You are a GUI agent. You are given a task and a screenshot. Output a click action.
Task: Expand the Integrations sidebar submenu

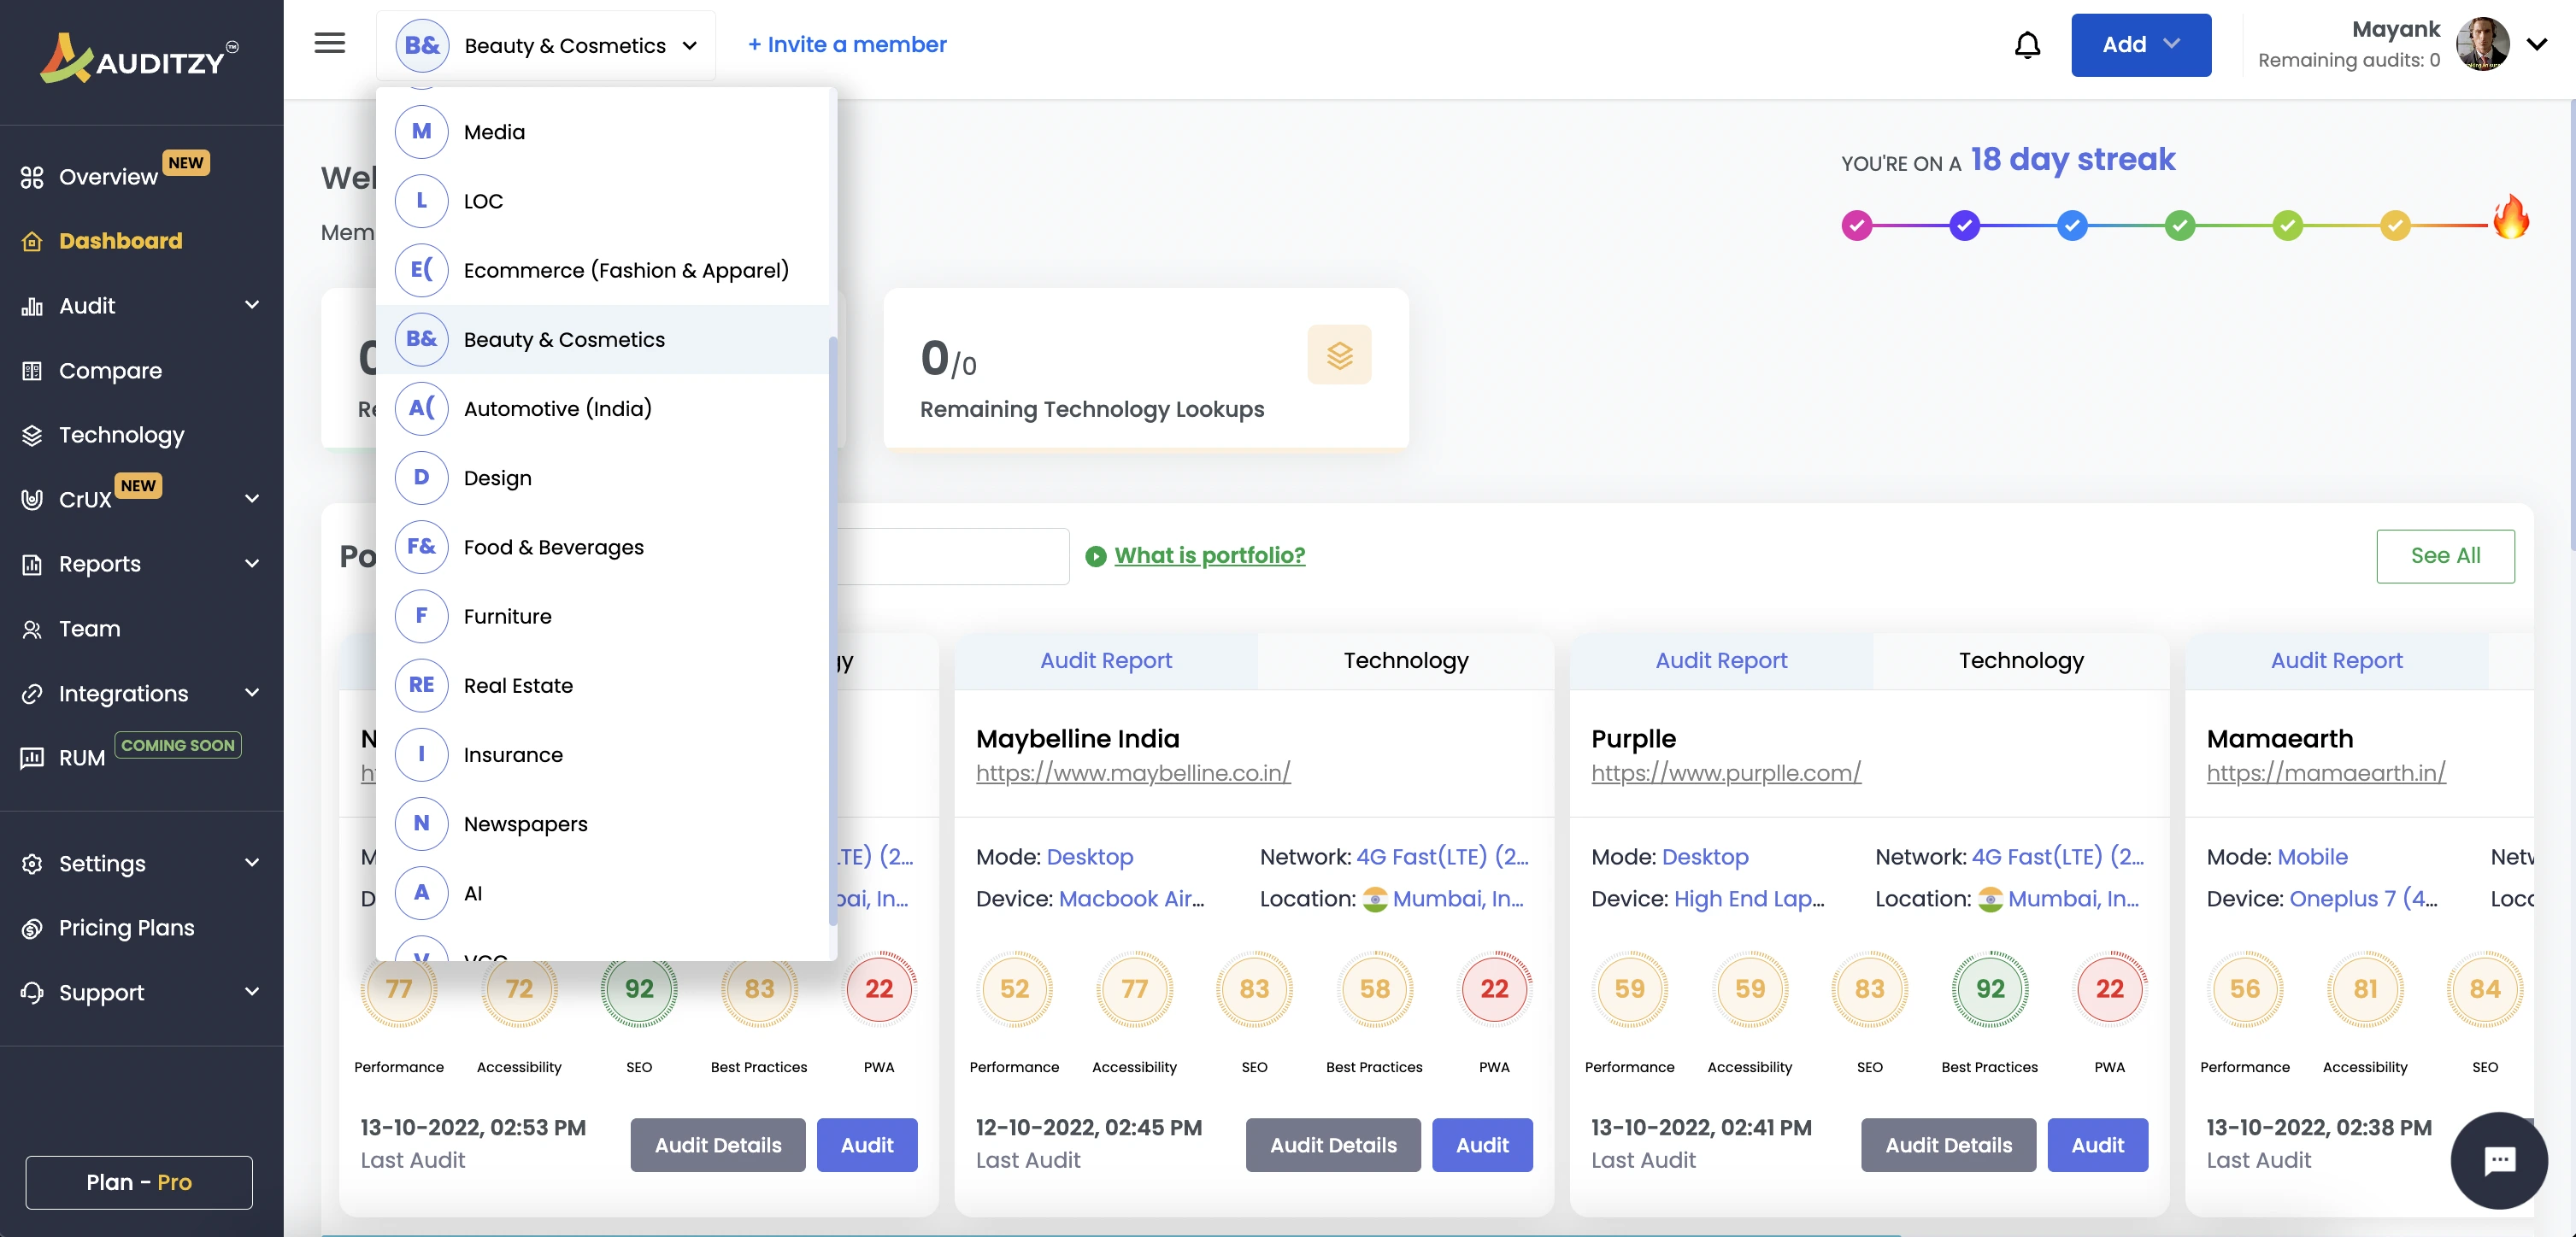pyautogui.click(x=252, y=693)
